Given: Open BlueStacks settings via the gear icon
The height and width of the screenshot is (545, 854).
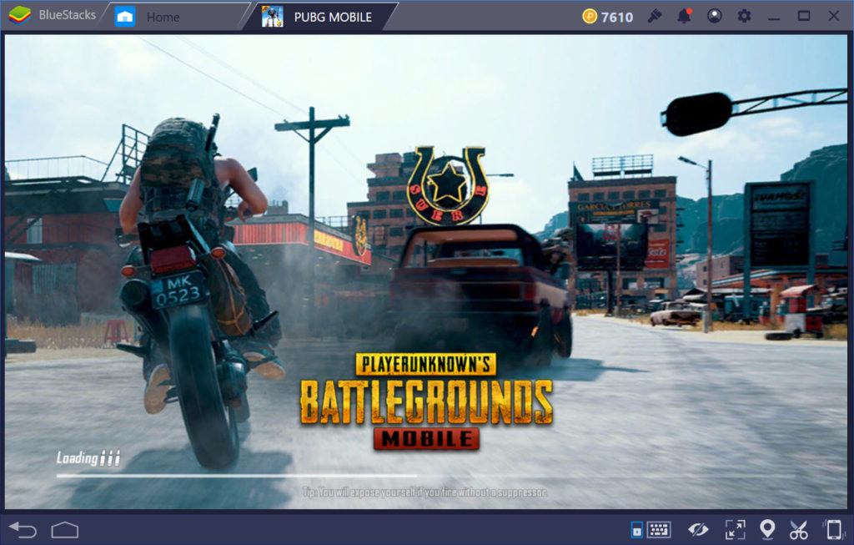Looking at the screenshot, I should click(744, 16).
